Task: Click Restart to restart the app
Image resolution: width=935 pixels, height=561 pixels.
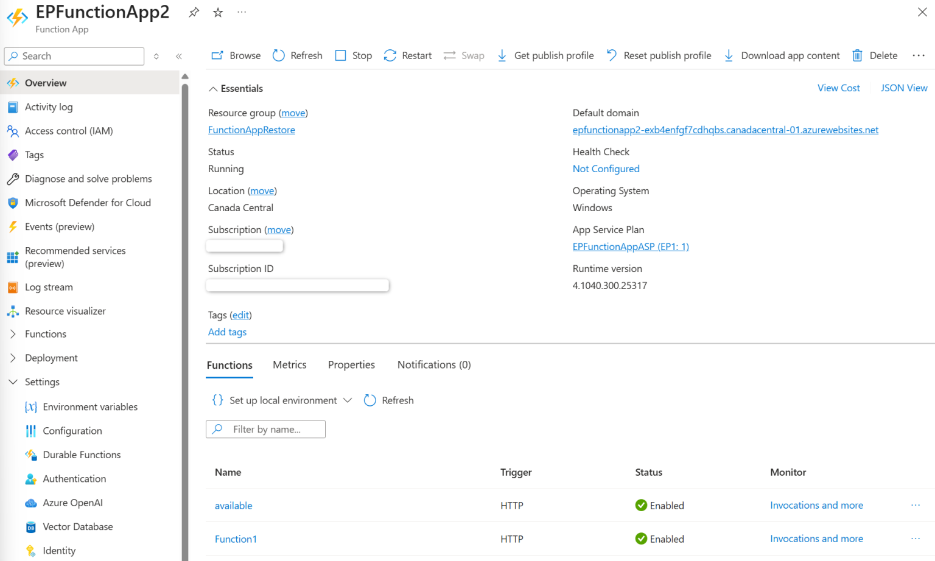Action: coord(407,55)
